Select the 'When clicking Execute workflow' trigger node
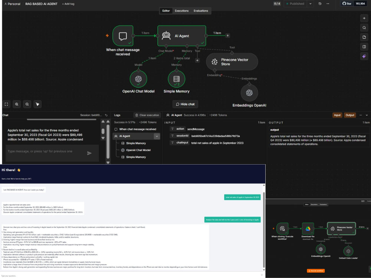371x278 pixels. tap(282, 229)
